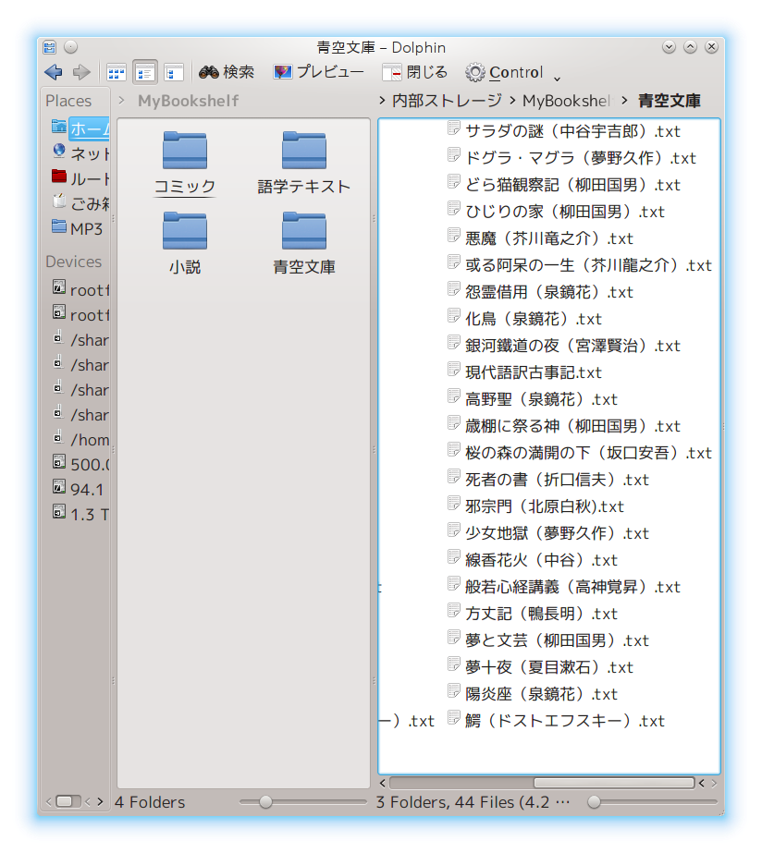Select file どら猫観察記（柳田国男）.txt
The image size is (762, 853).
(x=564, y=185)
